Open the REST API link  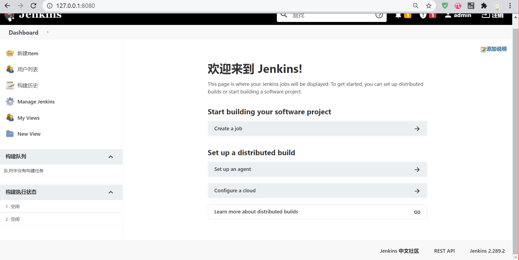[444, 251]
